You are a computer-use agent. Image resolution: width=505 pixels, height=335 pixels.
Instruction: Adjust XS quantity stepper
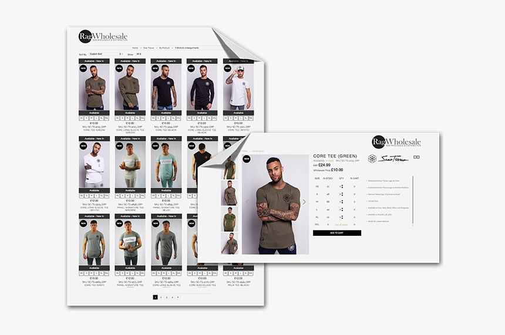coord(342,187)
